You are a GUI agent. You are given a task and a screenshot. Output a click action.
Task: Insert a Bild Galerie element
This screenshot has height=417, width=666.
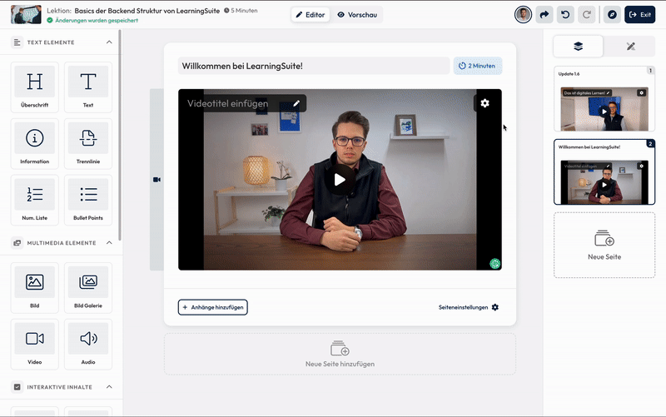[x=88, y=288]
